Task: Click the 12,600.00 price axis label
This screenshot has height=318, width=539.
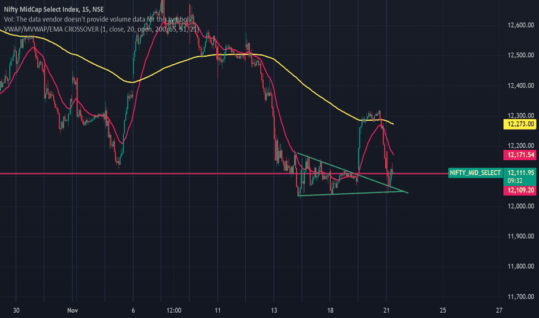Action: coord(520,25)
